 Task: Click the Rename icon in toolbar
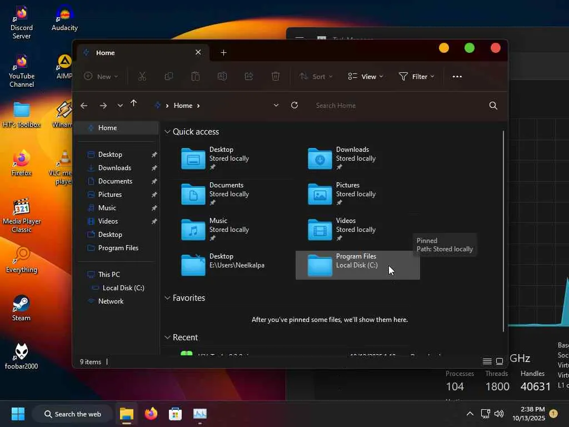[222, 76]
